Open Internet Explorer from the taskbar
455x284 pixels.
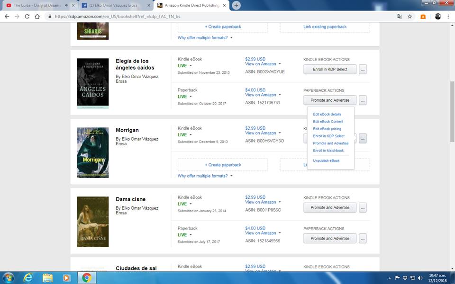[28, 277]
